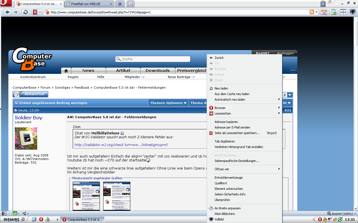Open the Downloads navigation tab
Image resolution: width=358 pixels, height=223 pixels.
158,71
